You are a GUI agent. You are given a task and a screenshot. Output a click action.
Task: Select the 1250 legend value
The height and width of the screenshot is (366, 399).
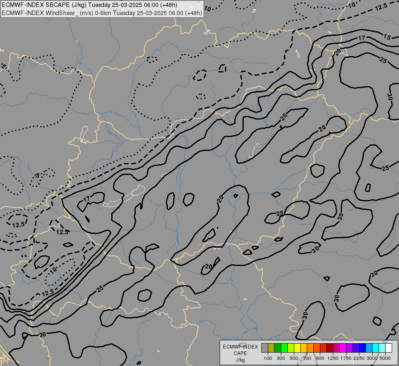coord(333,358)
